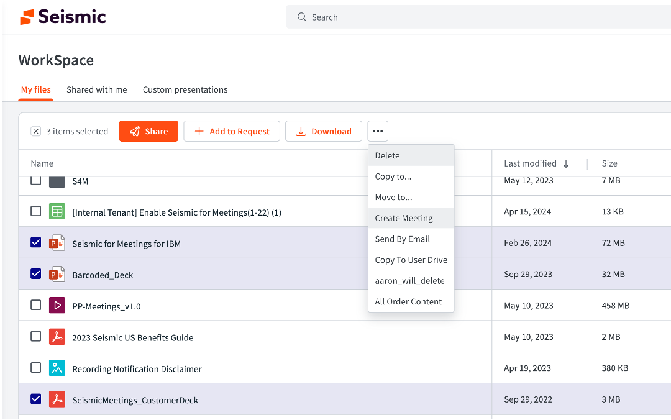The image size is (671, 420).
Task: Click the PowerPoint icon for Barcoded_Deck
Action: pos(57,274)
